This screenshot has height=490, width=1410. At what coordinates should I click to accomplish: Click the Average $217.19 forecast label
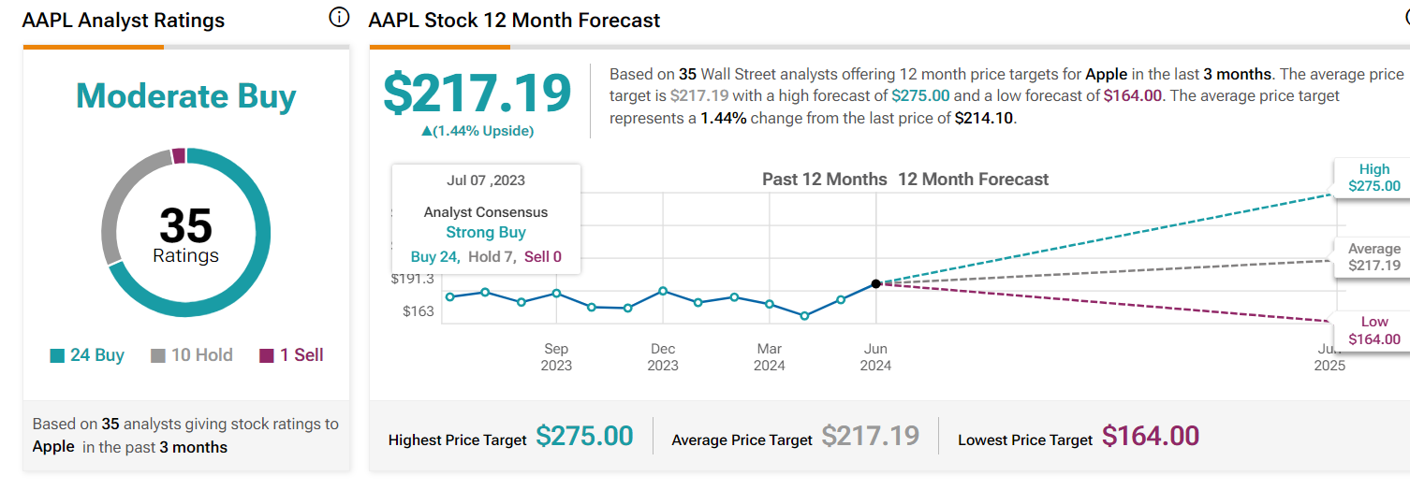pos(1374,257)
